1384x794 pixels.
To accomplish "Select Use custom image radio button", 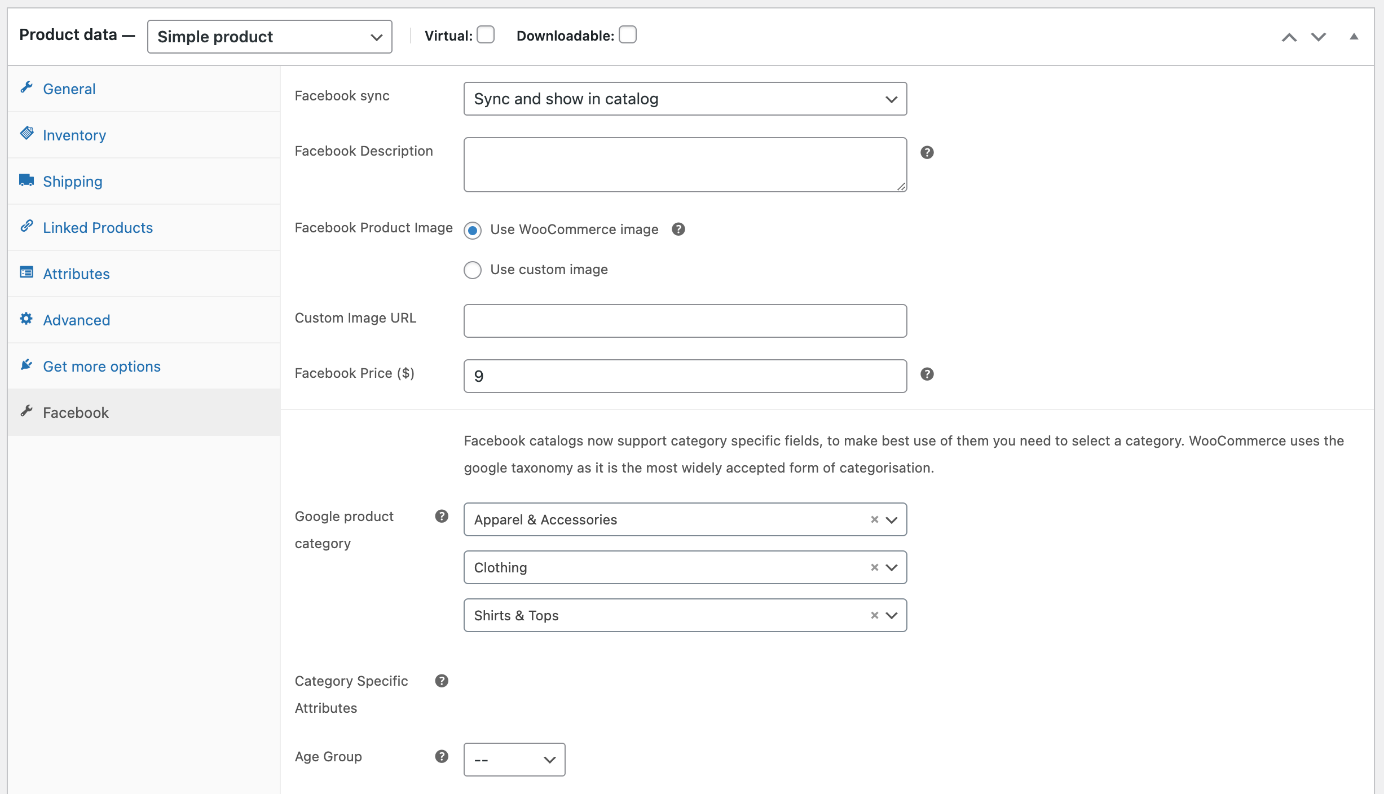I will coord(473,269).
